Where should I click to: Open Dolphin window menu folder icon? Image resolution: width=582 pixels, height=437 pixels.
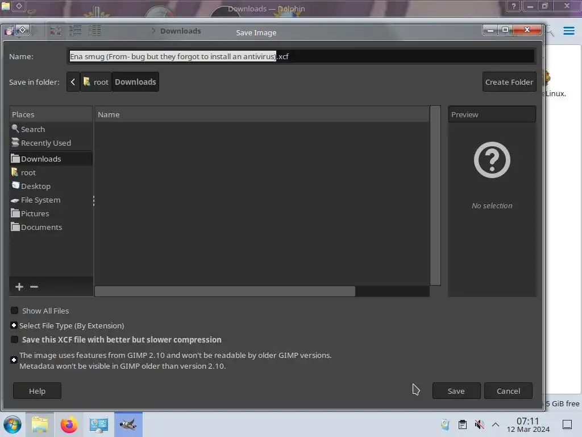[x=6, y=6]
